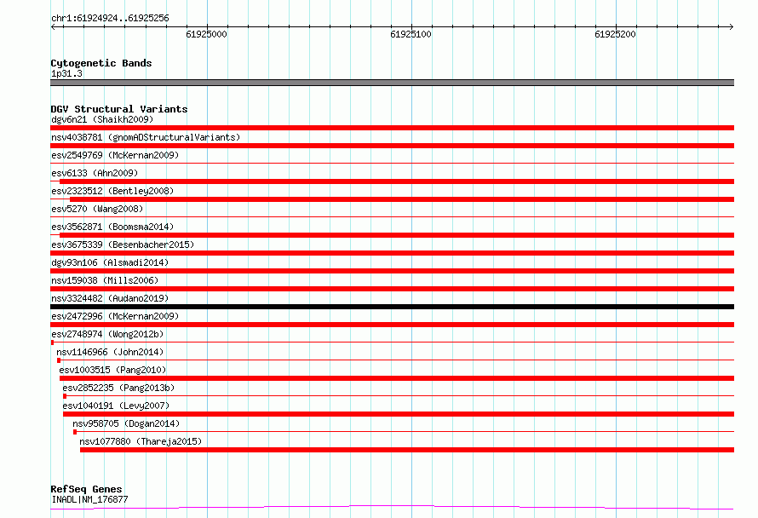The width and height of the screenshot is (758, 518).
Task: View variant nsv1146966 (John2014)
Action: [110, 352]
